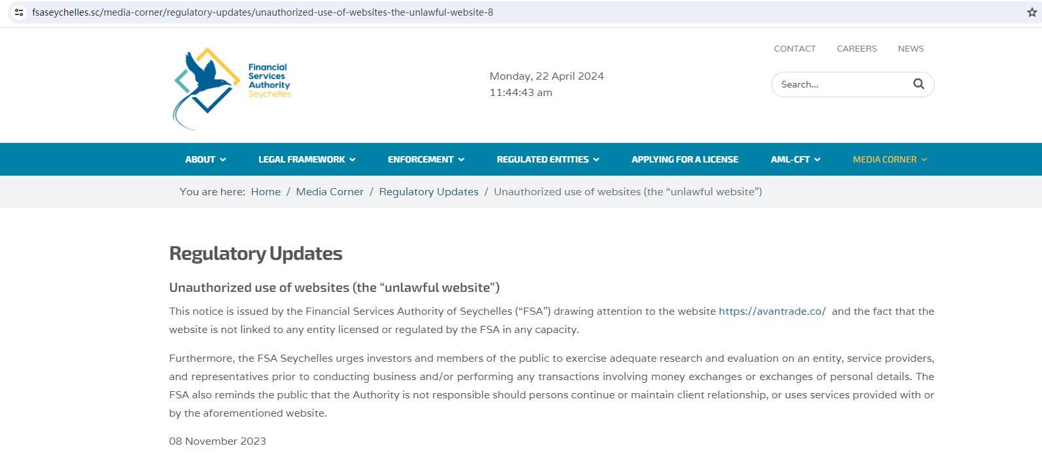
Task: Click the Home breadcrumb link
Action: (x=266, y=192)
